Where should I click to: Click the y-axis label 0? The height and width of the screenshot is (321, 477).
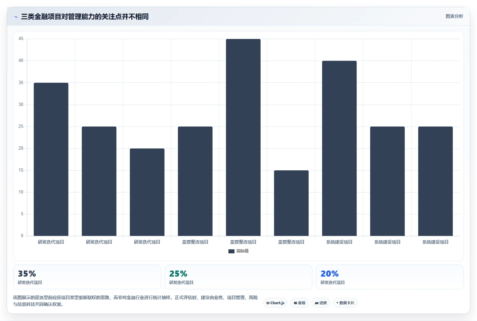click(x=22, y=236)
